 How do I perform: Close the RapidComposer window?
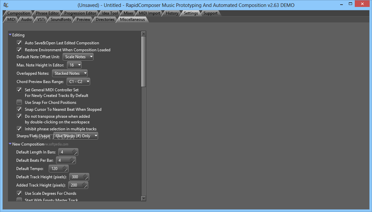point(362,4)
